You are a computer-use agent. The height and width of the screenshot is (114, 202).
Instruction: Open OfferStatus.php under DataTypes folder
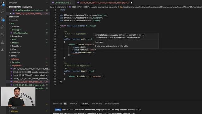point(28,33)
